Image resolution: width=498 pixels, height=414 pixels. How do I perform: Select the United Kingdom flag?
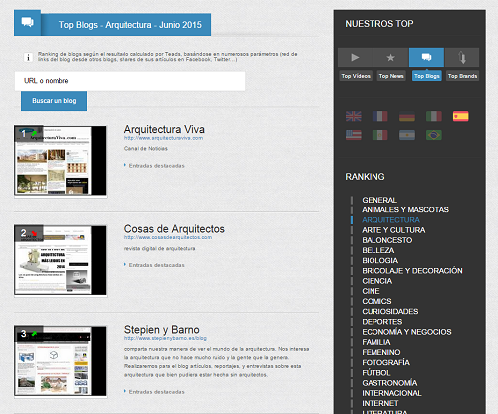click(x=354, y=116)
